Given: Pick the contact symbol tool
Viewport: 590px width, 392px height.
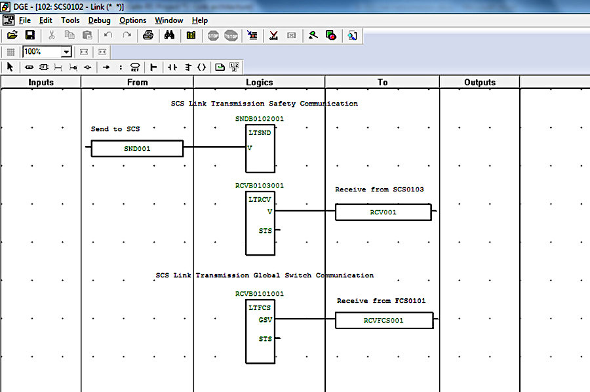Looking at the screenshot, I should [x=172, y=67].
